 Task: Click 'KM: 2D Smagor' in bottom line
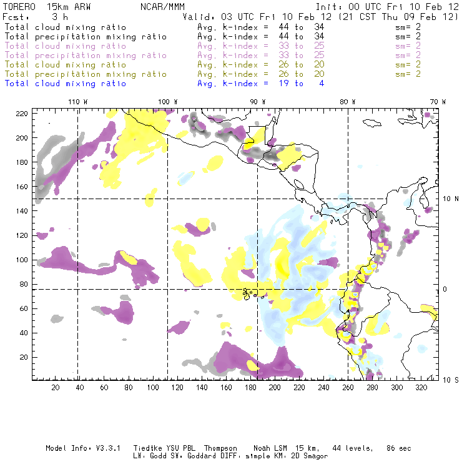(x=300, y=456)
